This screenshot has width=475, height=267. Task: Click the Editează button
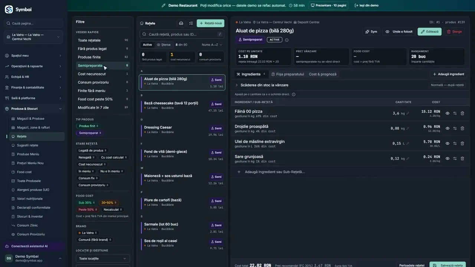pos(429,32)
